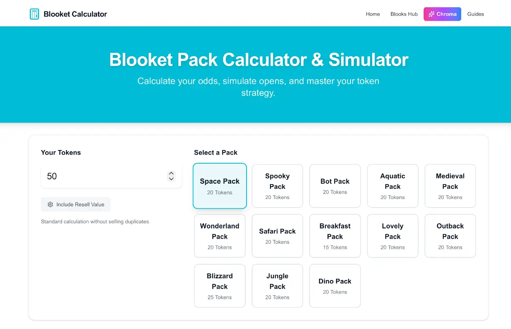Select the Aquatic Pack card

pyautogui.click(x=393, y=186)
